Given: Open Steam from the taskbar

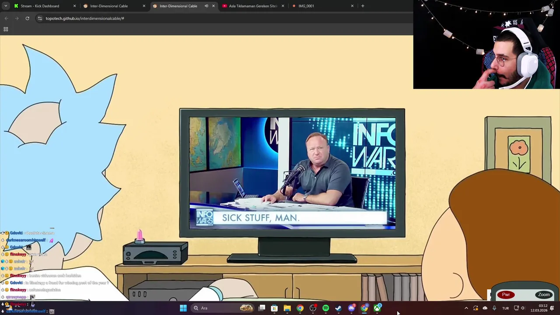Looking at the screenshot, I should click(338, 308).
